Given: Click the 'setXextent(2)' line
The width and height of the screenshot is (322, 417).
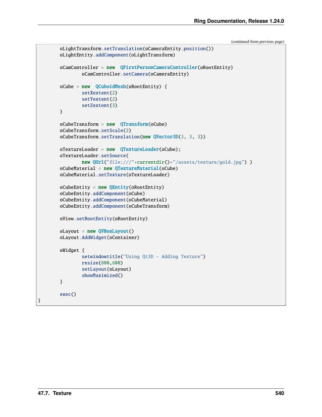Looking at the screenshot, I should click(x=99, y=93).
